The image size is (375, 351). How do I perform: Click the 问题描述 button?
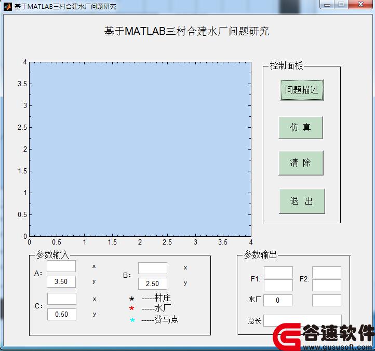[x=302, y=90]
